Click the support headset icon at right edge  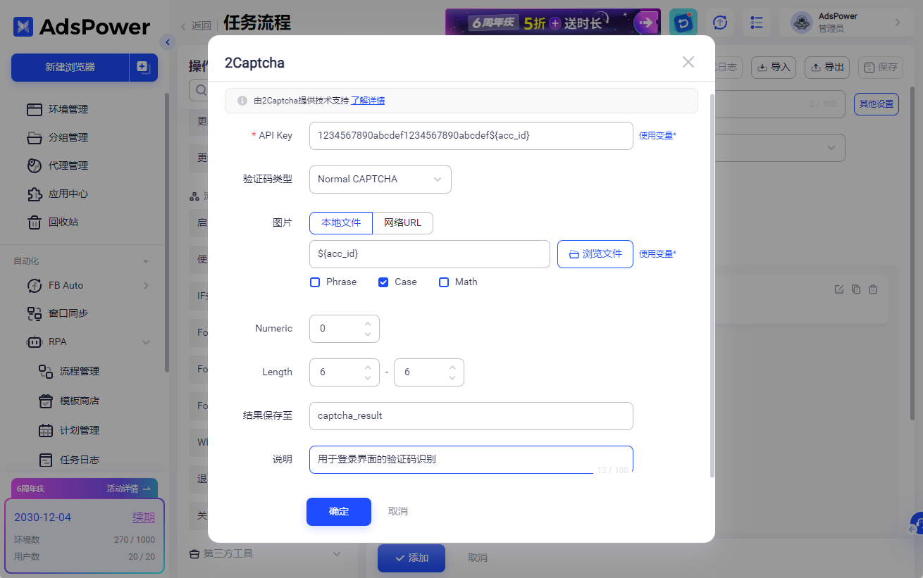point(916,523)
